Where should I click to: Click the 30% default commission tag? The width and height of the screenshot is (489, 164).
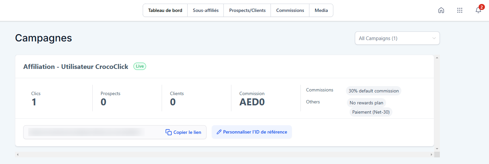coord(373,91)
